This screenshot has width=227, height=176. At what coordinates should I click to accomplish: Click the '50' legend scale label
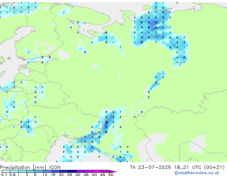point(111,175)
